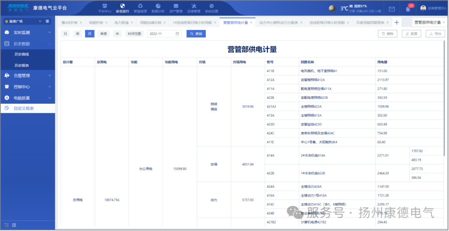The image size is (449, 231).
Task: Expand the 实时监测 sidebar menu
Action: coord(27,32)
